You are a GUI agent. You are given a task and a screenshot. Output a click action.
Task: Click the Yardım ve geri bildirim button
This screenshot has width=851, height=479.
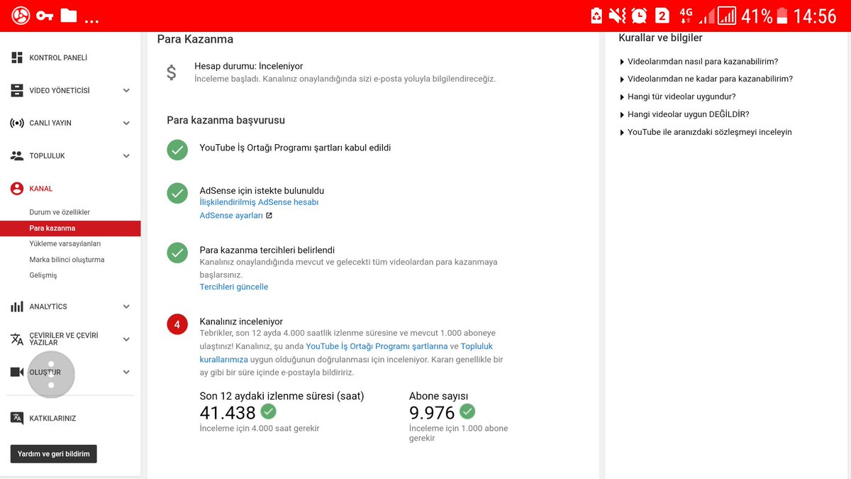54,453
